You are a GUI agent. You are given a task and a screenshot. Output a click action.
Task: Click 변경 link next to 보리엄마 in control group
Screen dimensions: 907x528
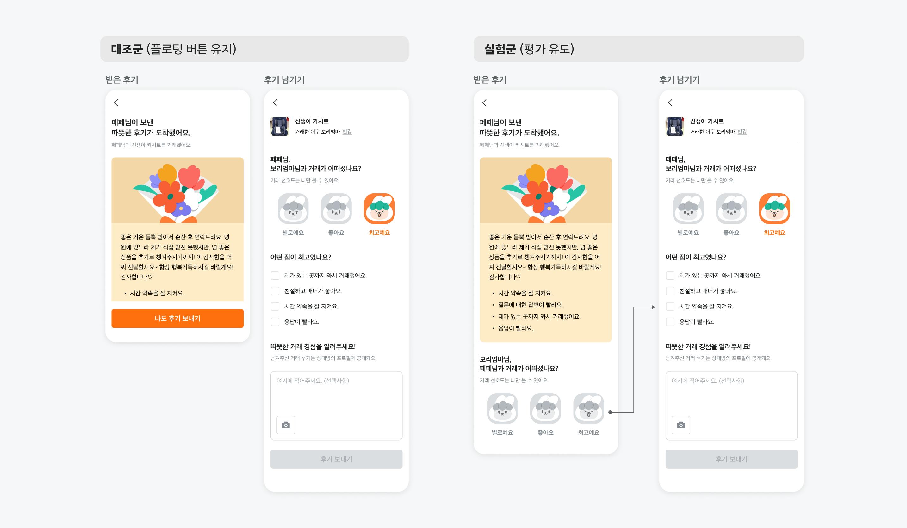click(x=347, y=132)
